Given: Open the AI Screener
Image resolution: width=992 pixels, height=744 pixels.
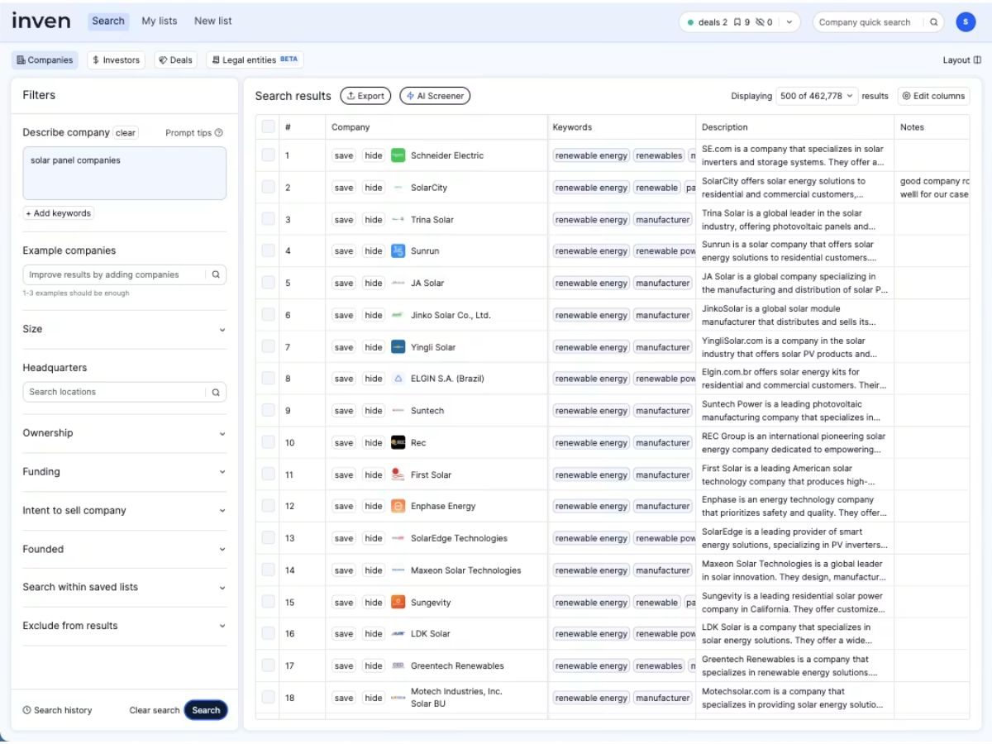Looking at the screenshot, I should pos(435,96).
